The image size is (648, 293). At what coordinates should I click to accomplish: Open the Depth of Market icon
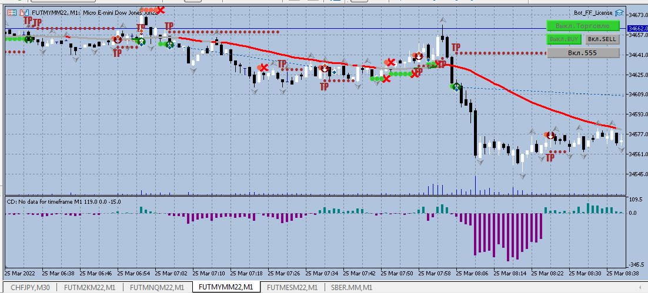24,13
